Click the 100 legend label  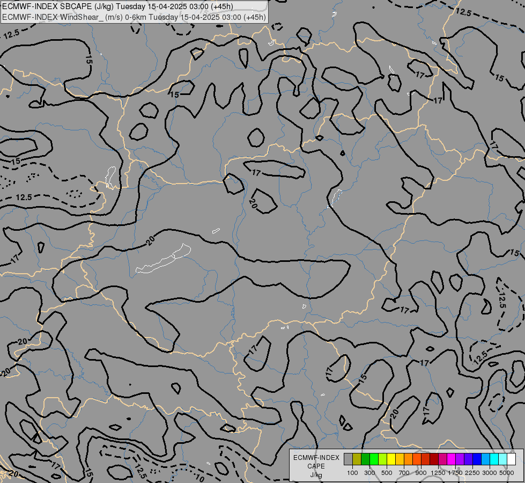click(352, 473)
